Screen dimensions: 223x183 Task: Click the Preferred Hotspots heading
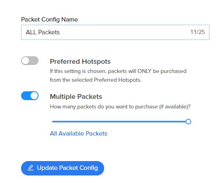pos(80,61)
